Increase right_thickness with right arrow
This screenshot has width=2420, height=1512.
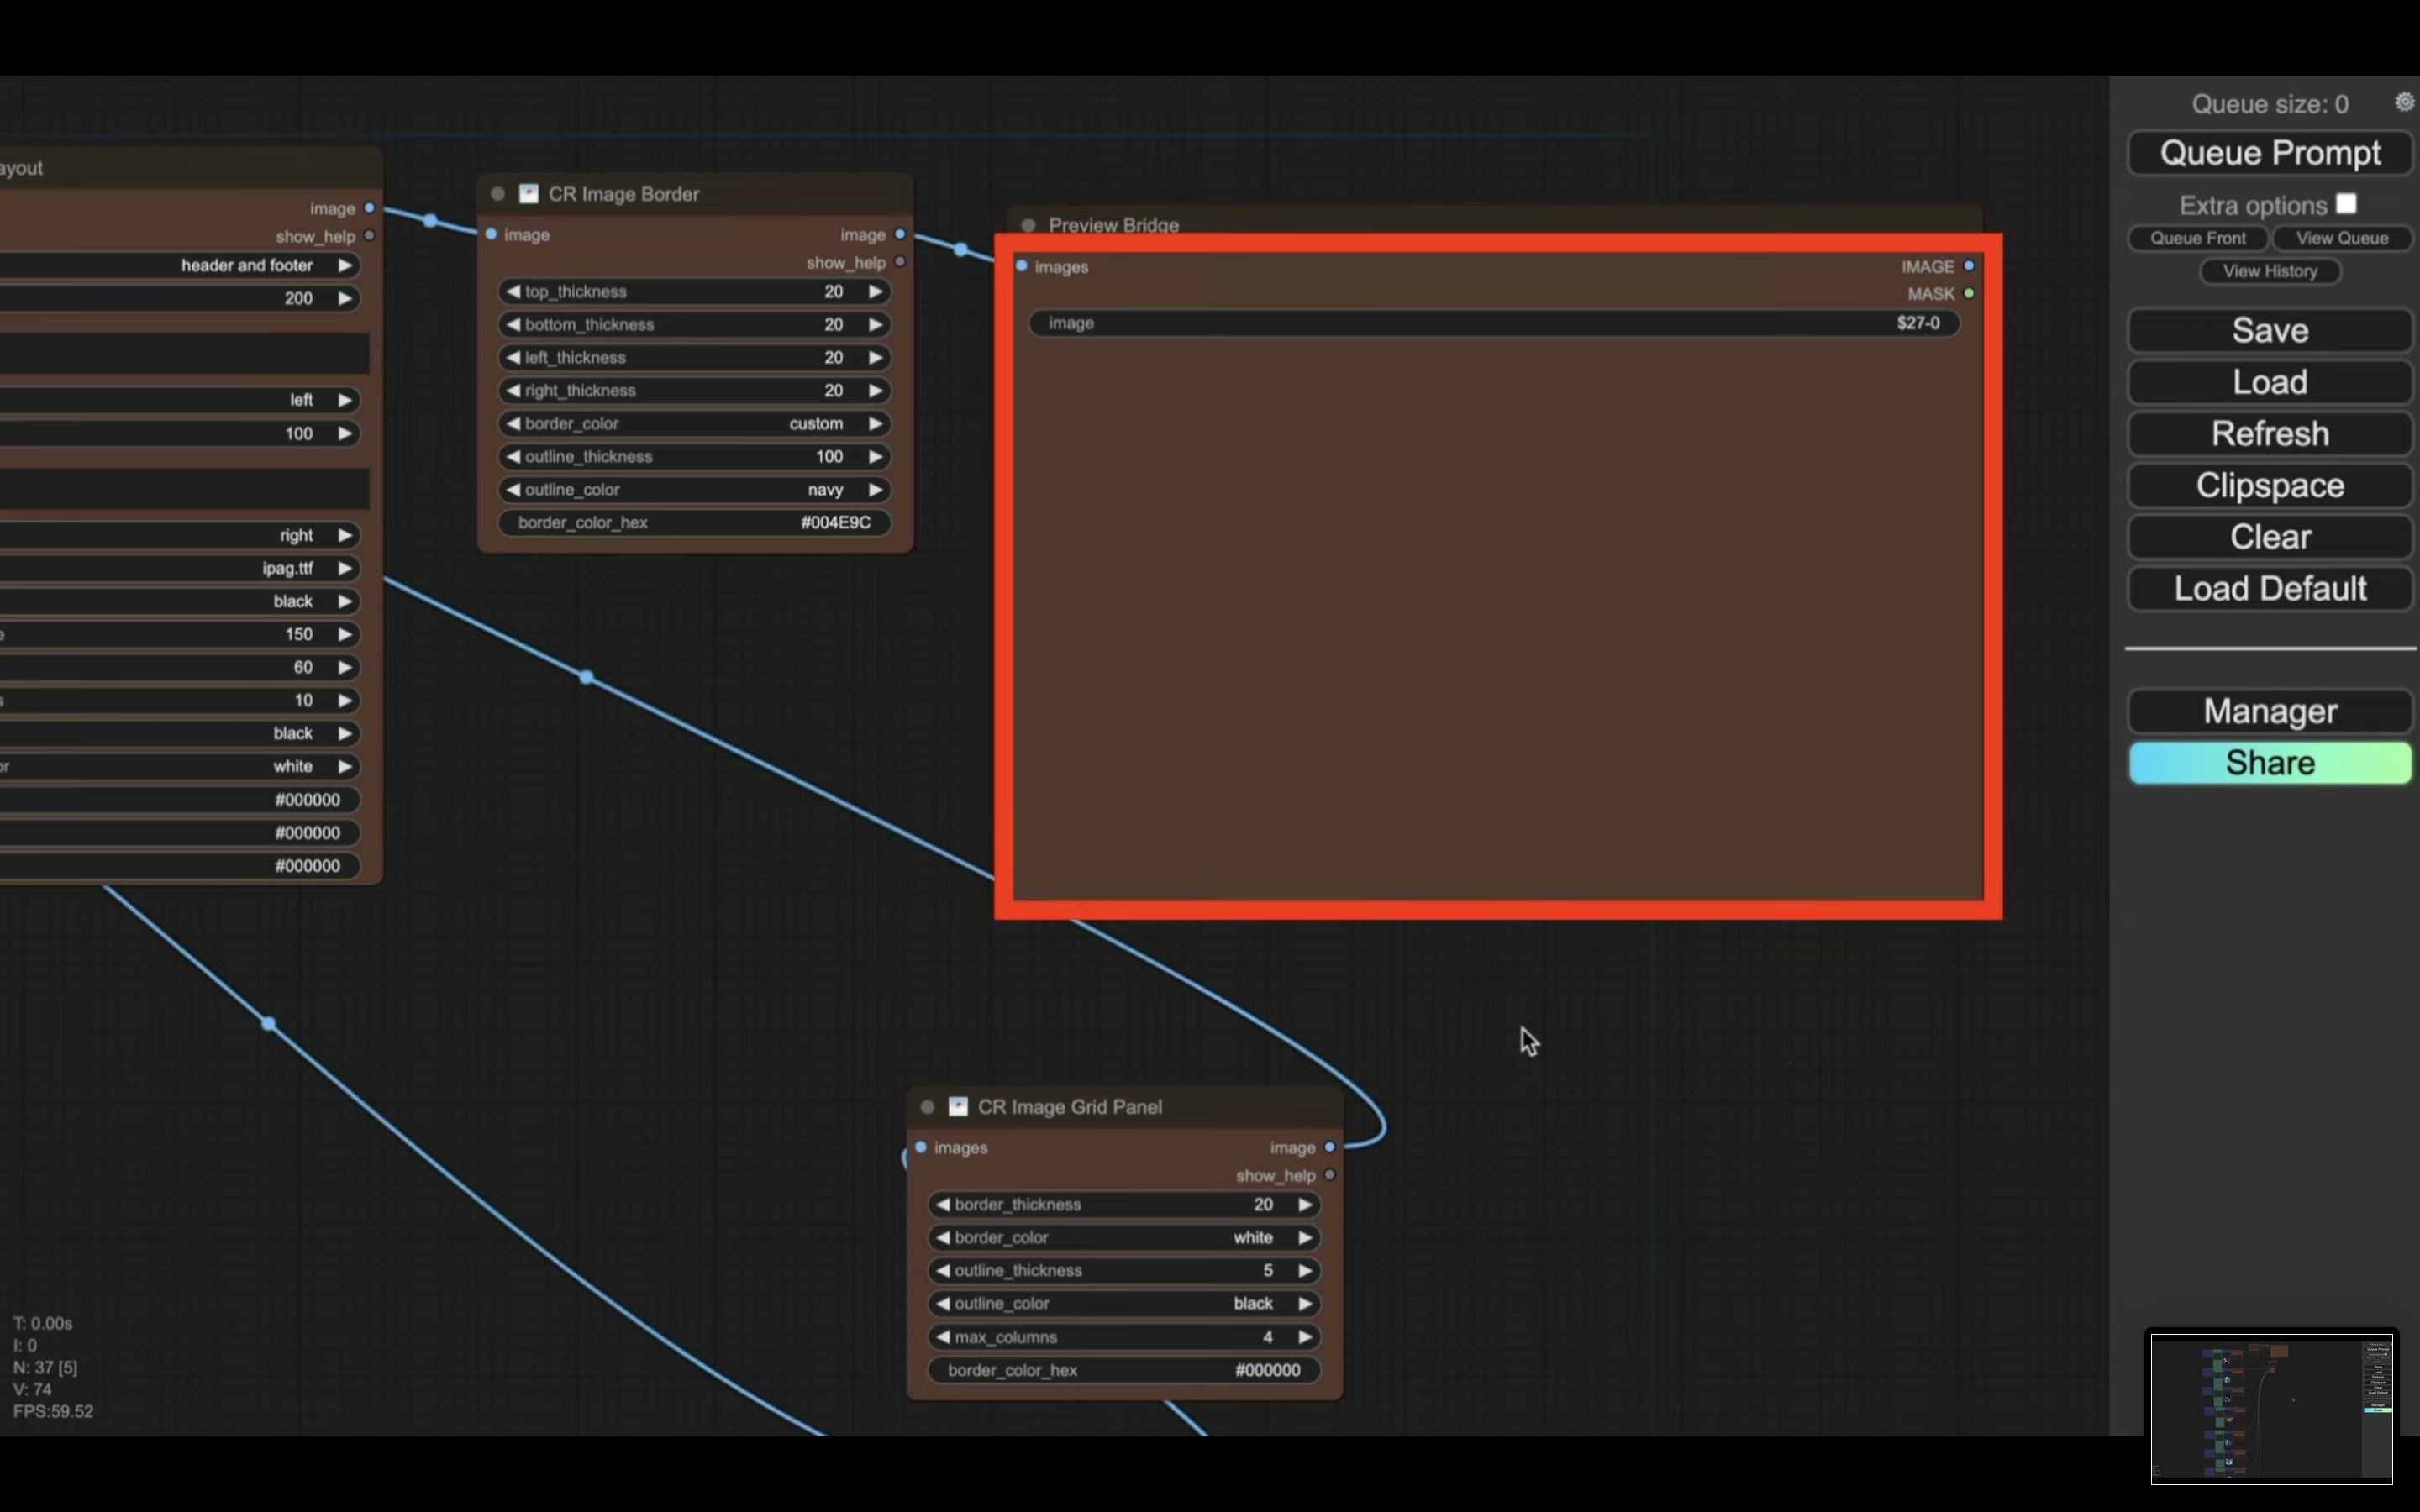[875, 390]
